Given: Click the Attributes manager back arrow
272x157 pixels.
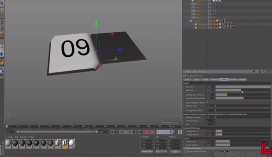Looking at the screenshot, I should pos(253,71).
